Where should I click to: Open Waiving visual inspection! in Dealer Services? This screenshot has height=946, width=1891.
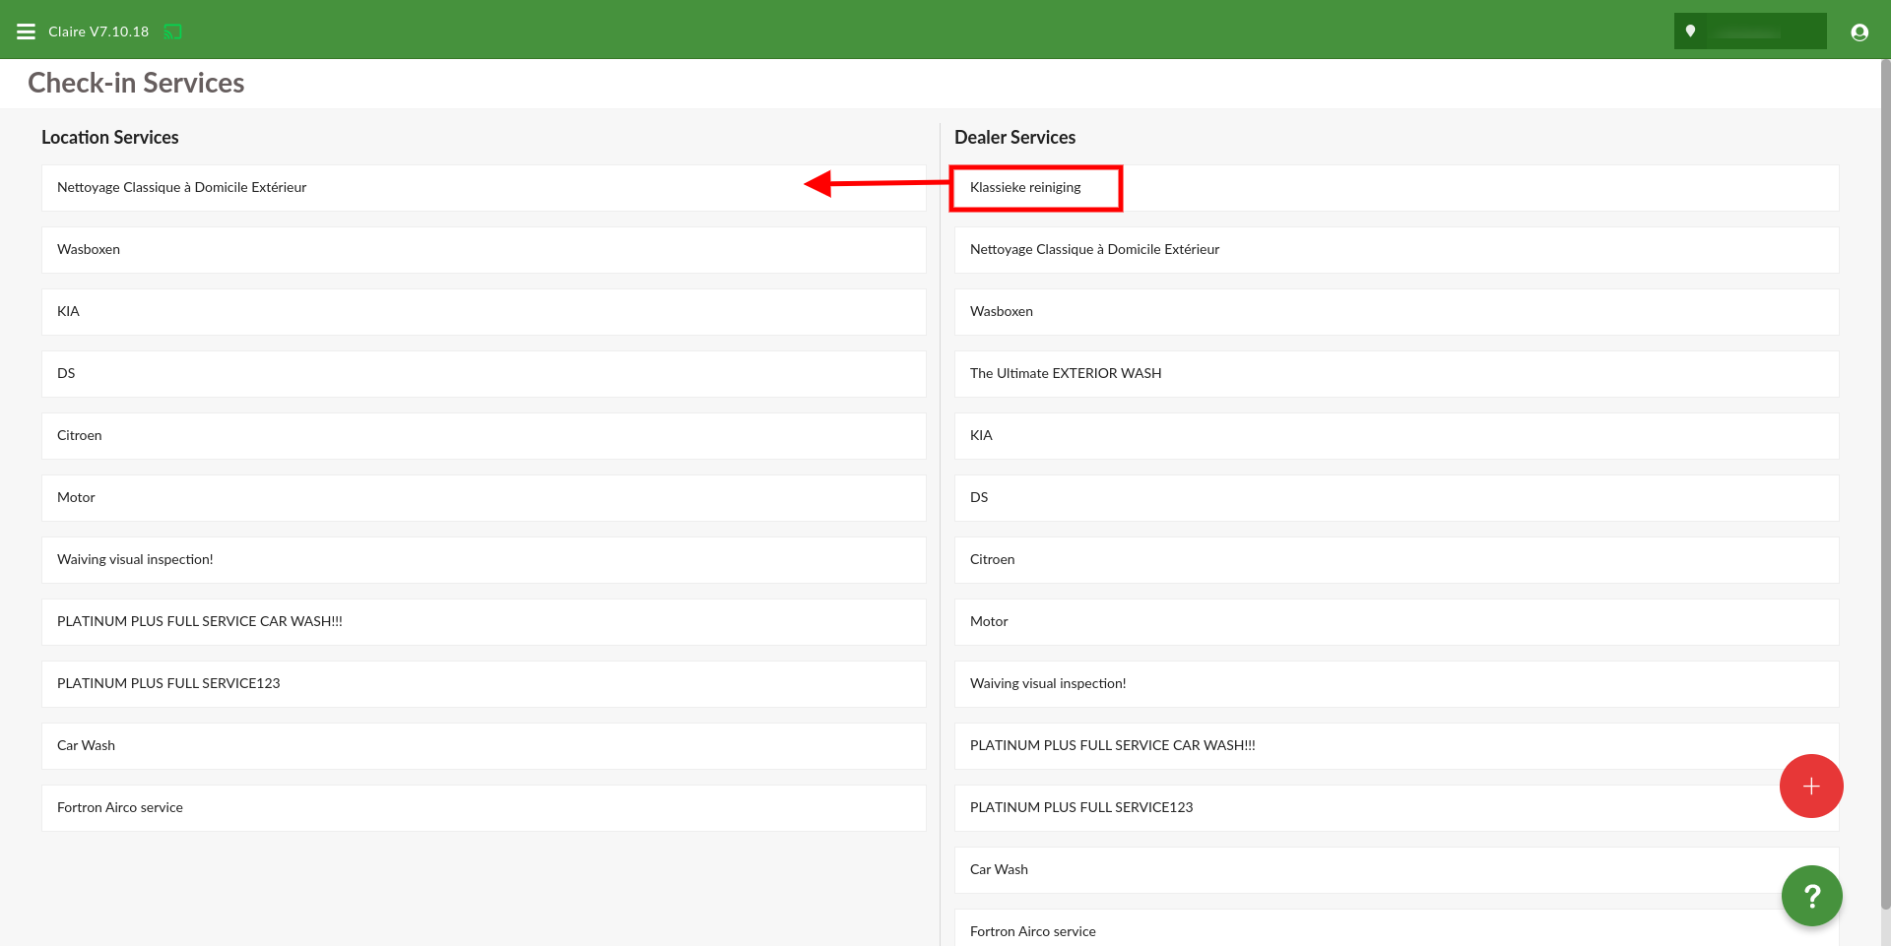[1397, 683]
